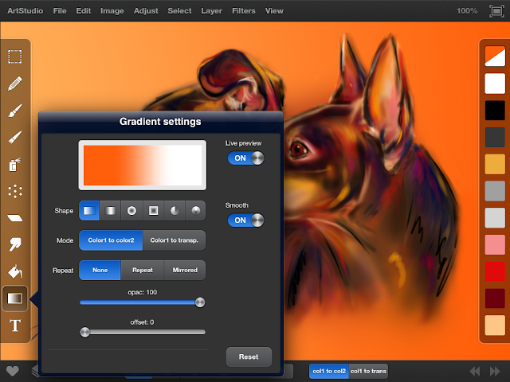Click the offset slider handle
The width and height of the screenshot is (510, 382).
(x=85, y=332)
